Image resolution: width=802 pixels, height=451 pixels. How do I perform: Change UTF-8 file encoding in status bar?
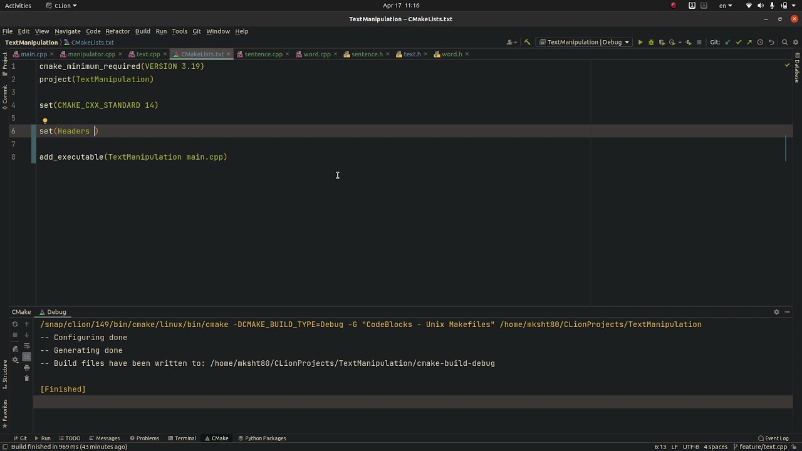pos(690,447)
